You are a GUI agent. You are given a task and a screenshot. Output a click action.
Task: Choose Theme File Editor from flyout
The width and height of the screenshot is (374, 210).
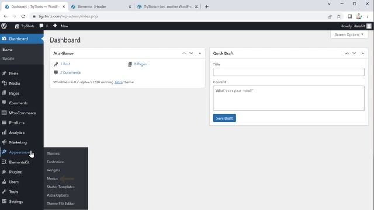coord(61,204)
